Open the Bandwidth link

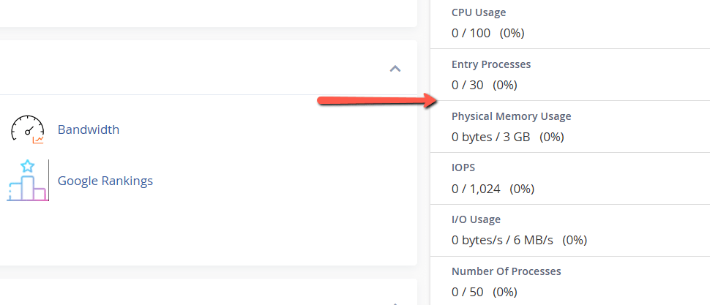tap(88, 129)
